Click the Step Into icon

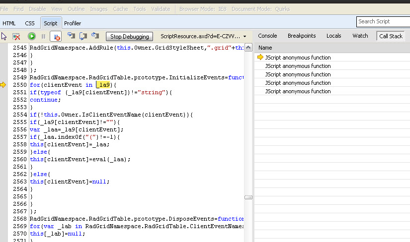(x=72, y=36)
